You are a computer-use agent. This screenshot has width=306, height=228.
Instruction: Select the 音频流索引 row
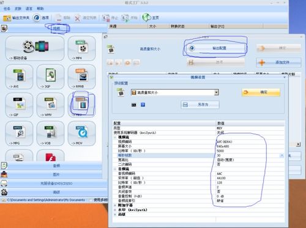coord(198,200)
